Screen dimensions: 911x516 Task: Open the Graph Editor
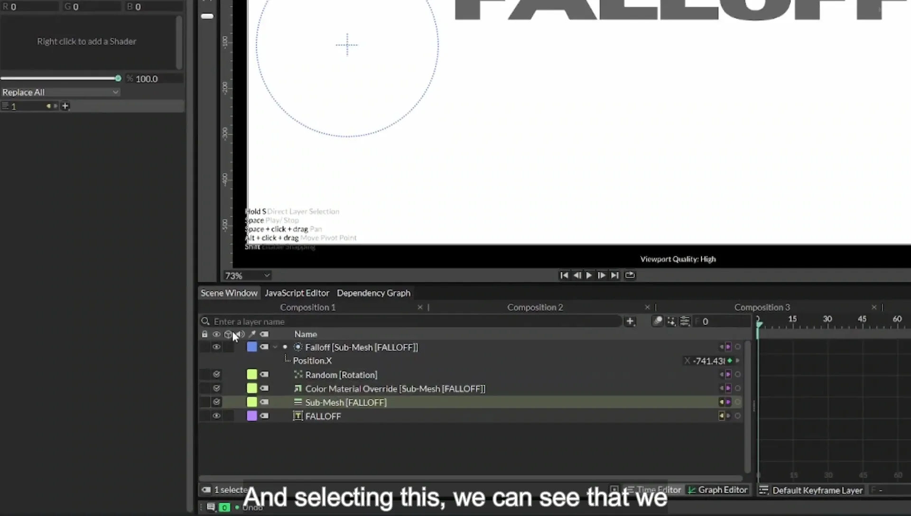click(x=718, y=490)
